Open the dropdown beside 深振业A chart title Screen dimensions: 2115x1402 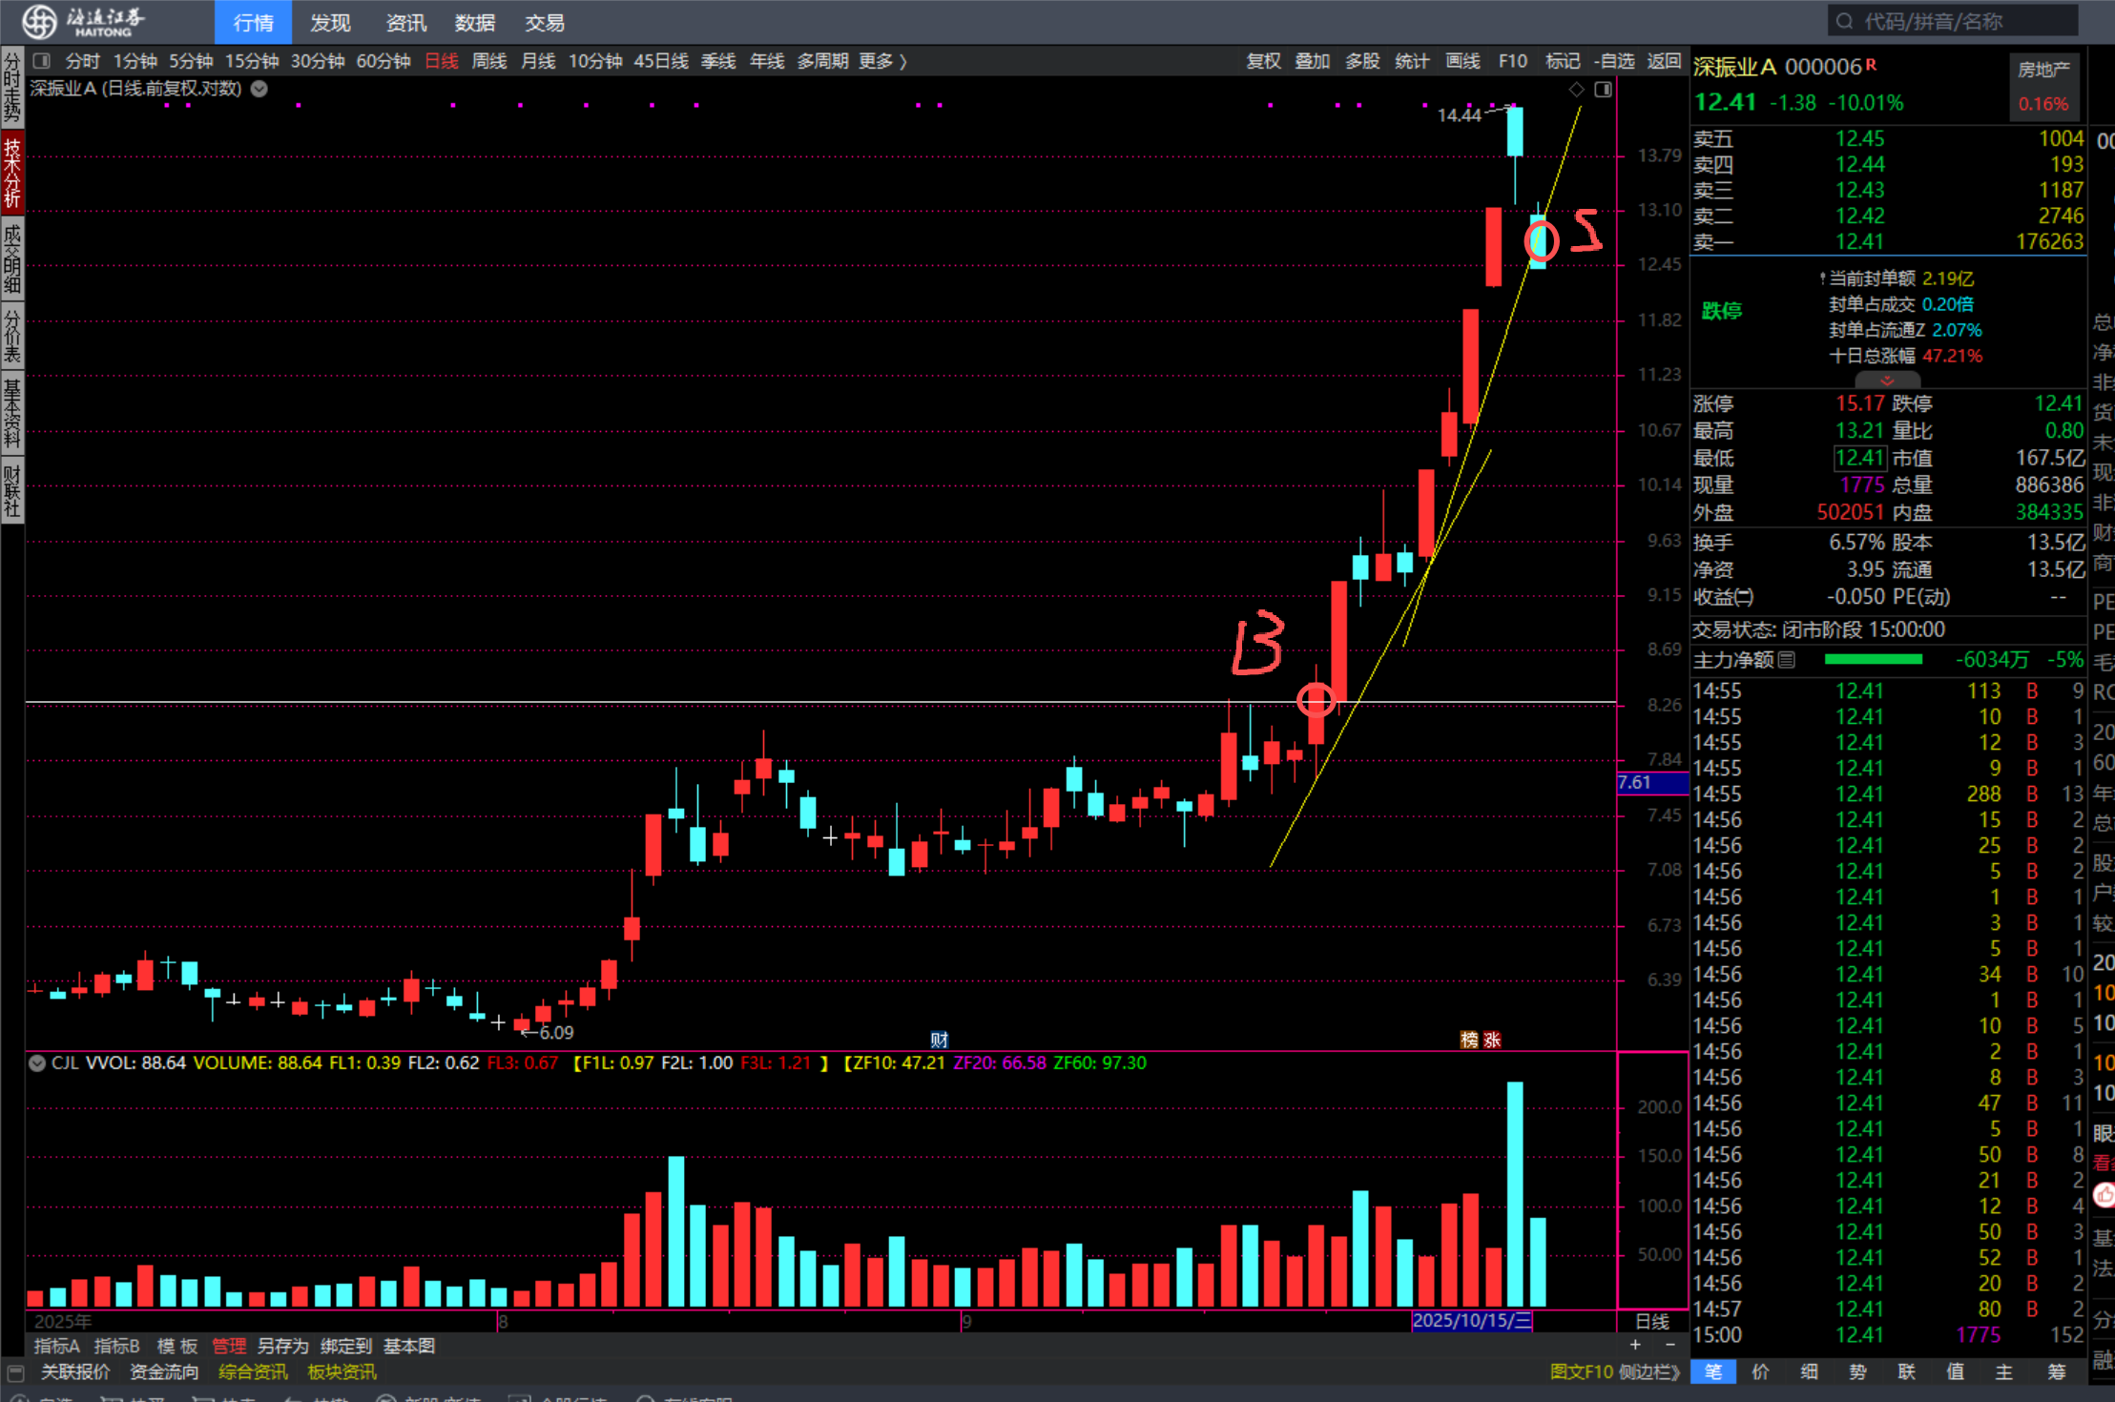tap(259, 89)
